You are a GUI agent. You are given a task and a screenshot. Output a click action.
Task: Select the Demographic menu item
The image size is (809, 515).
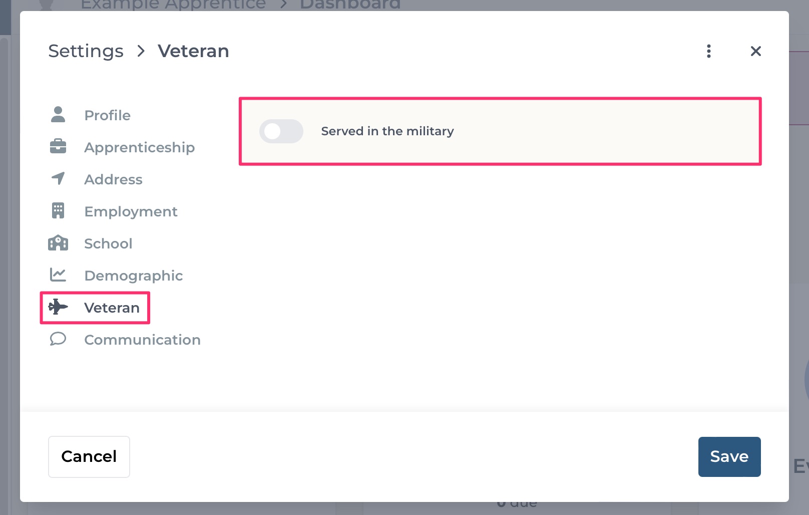134,276
